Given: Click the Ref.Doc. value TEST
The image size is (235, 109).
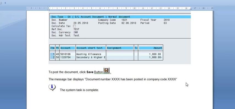Looking at the screenshot, I should (76, 29).
